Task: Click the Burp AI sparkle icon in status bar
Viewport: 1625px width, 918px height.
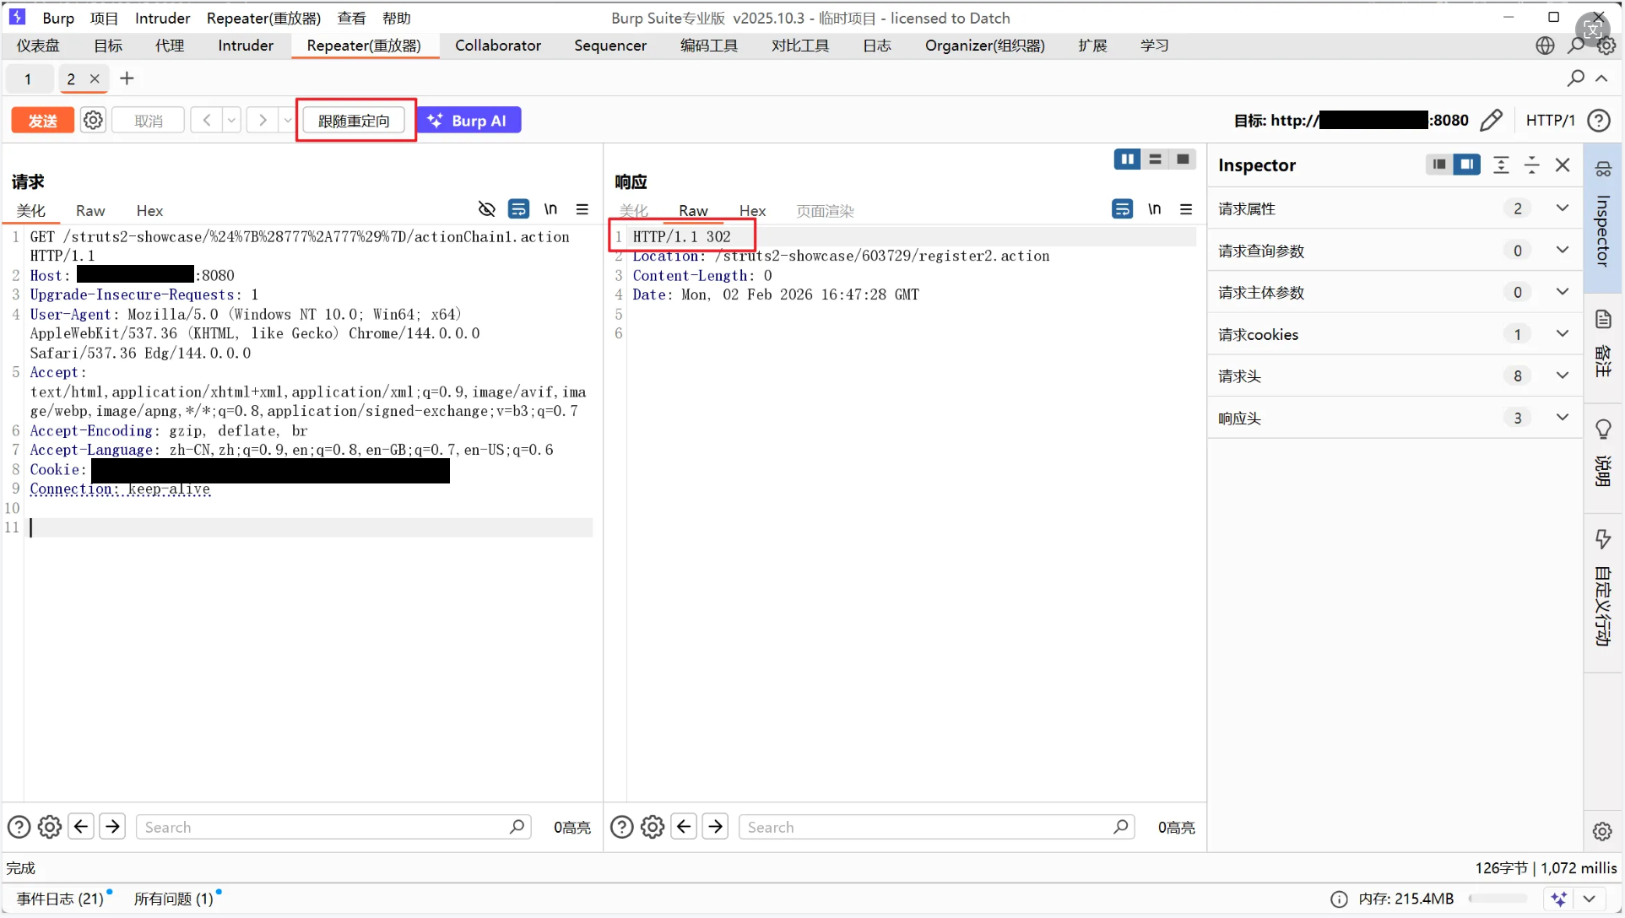Action: [1558, 899]
